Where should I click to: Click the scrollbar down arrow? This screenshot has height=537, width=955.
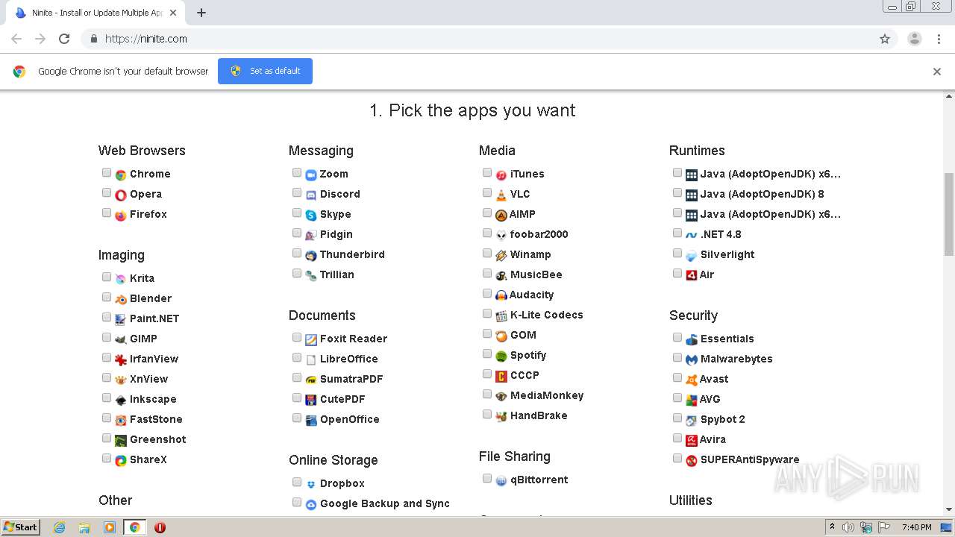pyautogui.click(x=949, y=509)
